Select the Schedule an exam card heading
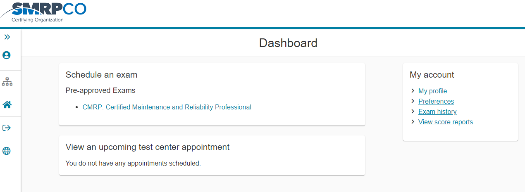525x192 pixels. [x=101, y=75]
